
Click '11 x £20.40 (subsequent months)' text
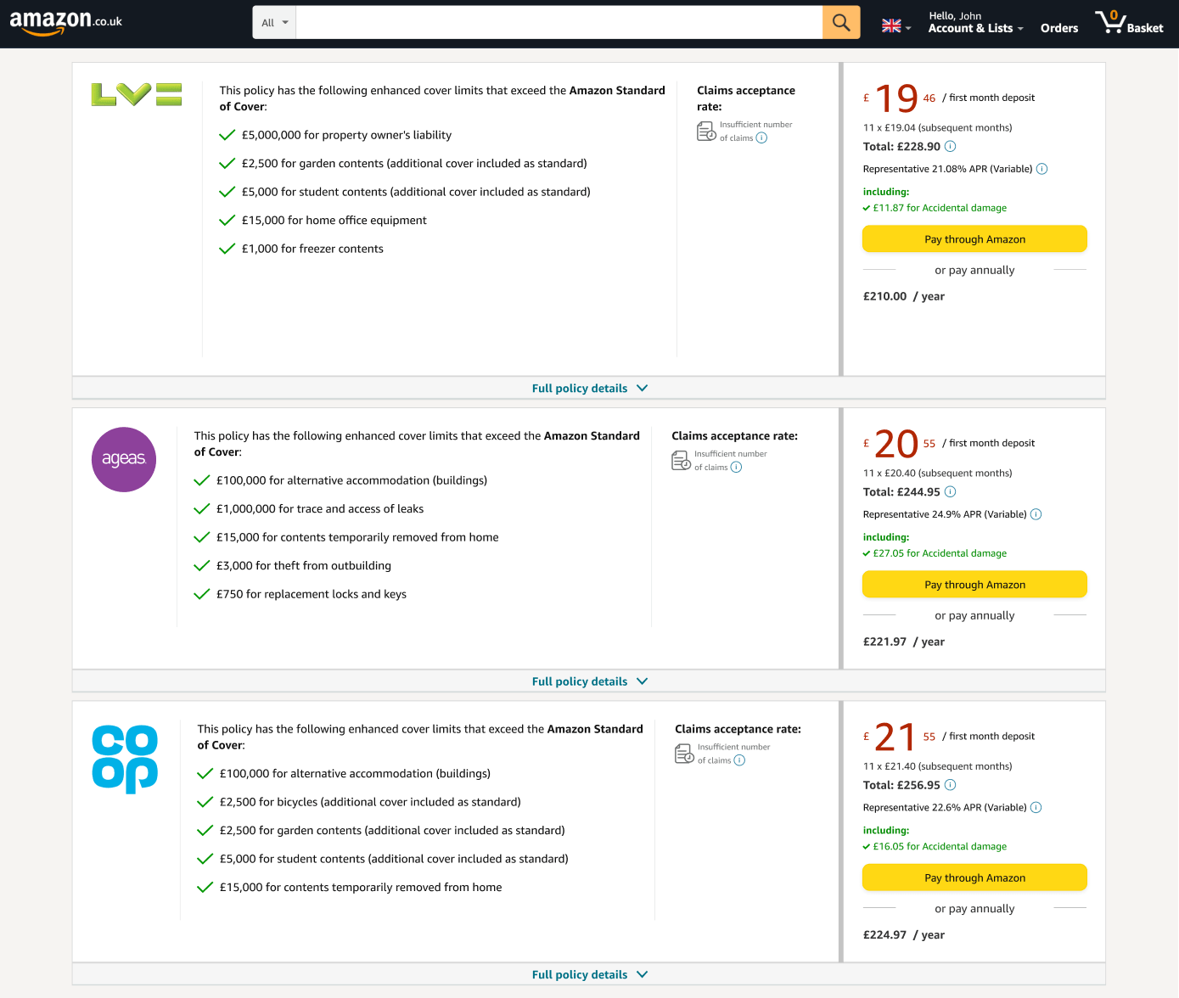pos(937,473)
